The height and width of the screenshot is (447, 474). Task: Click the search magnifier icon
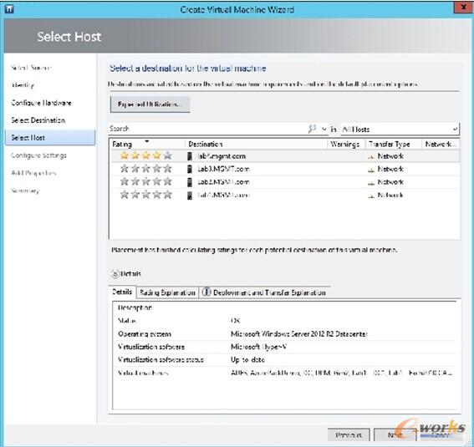tap(313, 129)
